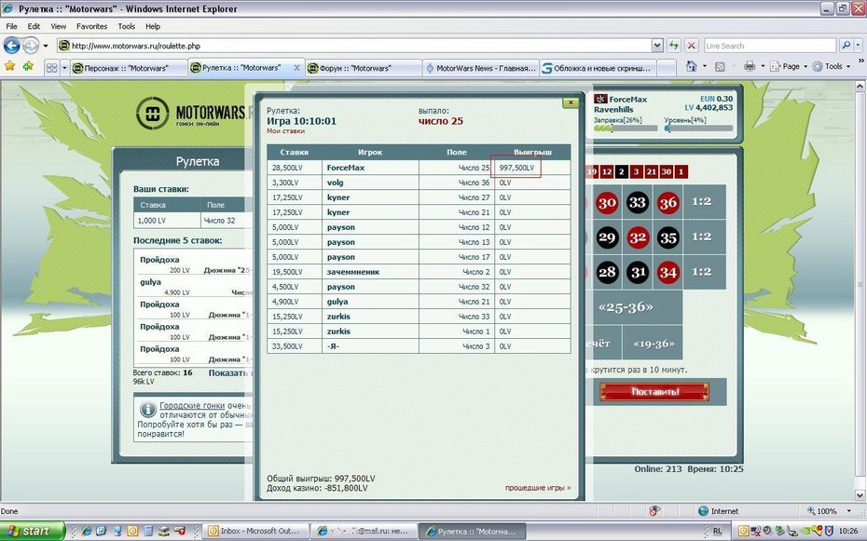Open the Inbox - Microsoft Outlook taskbar button
The image size is (867, 541).
point(255,531)
